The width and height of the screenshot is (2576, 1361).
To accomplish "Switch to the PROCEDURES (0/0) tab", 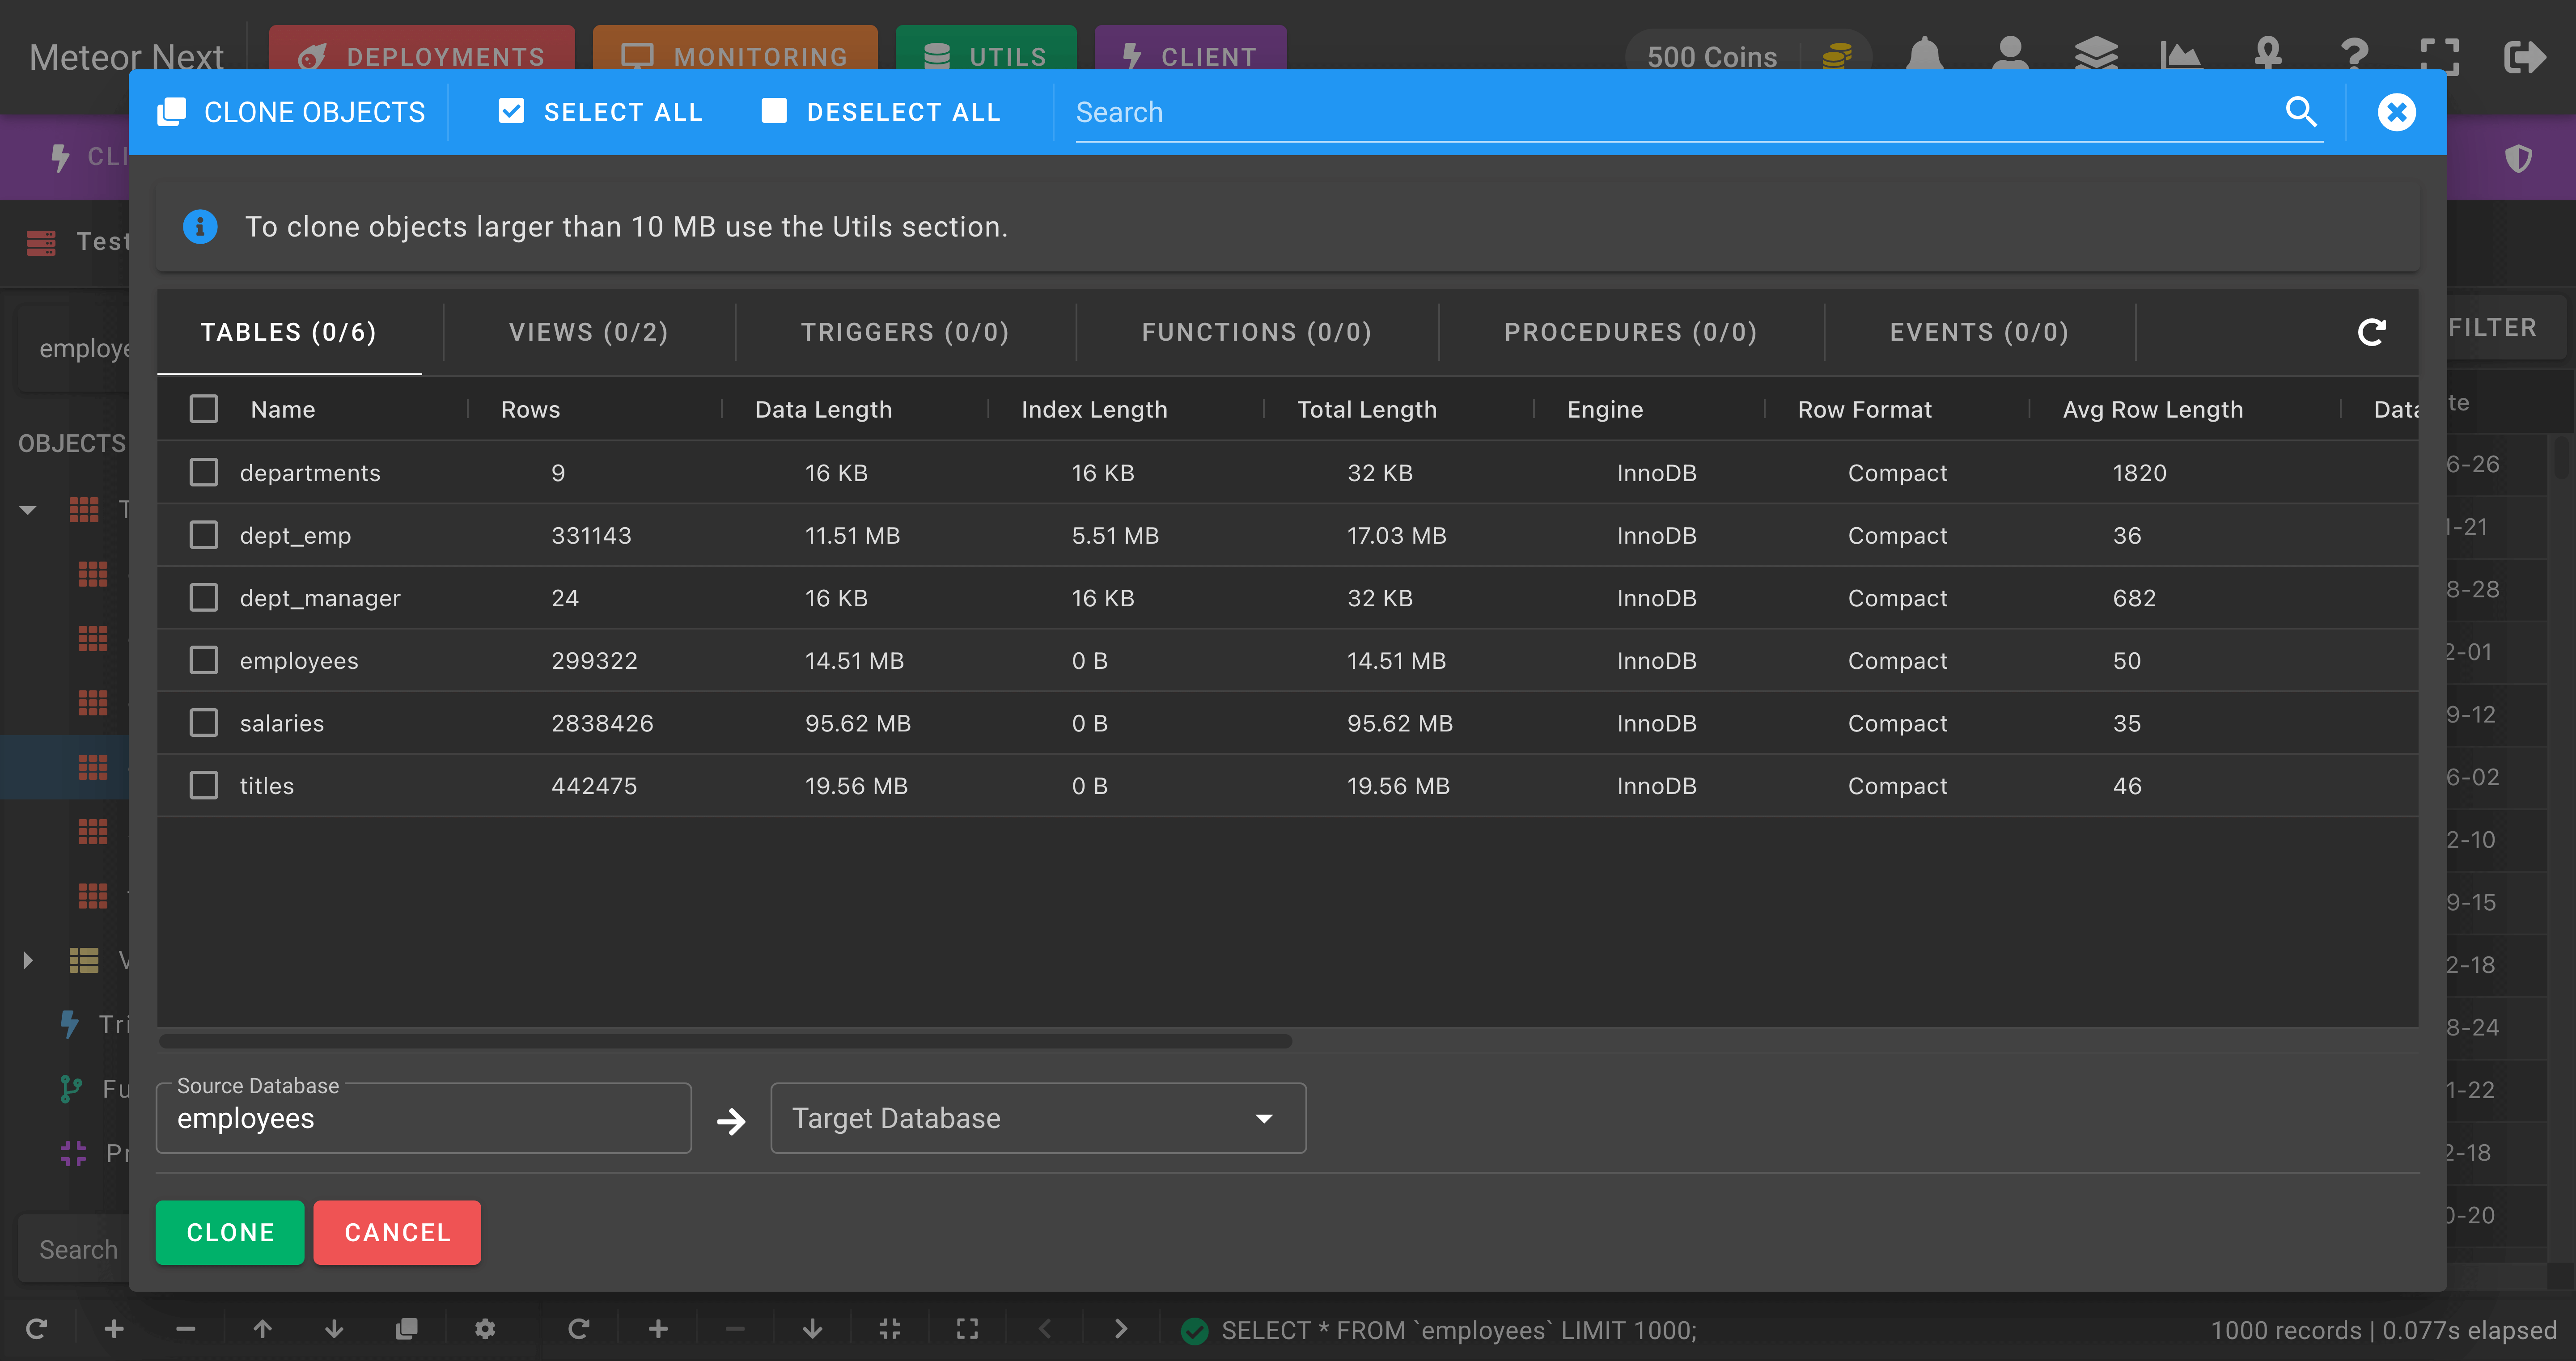I will pos(1630,332).
